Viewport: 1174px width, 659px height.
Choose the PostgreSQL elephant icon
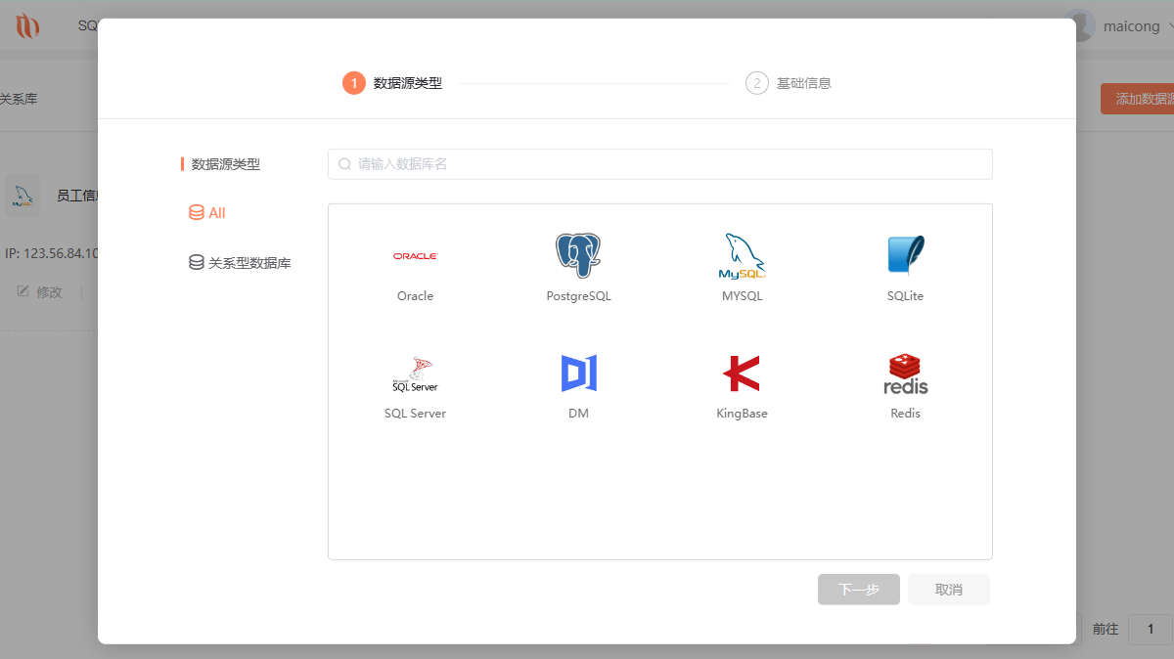[x=578, y=256]
